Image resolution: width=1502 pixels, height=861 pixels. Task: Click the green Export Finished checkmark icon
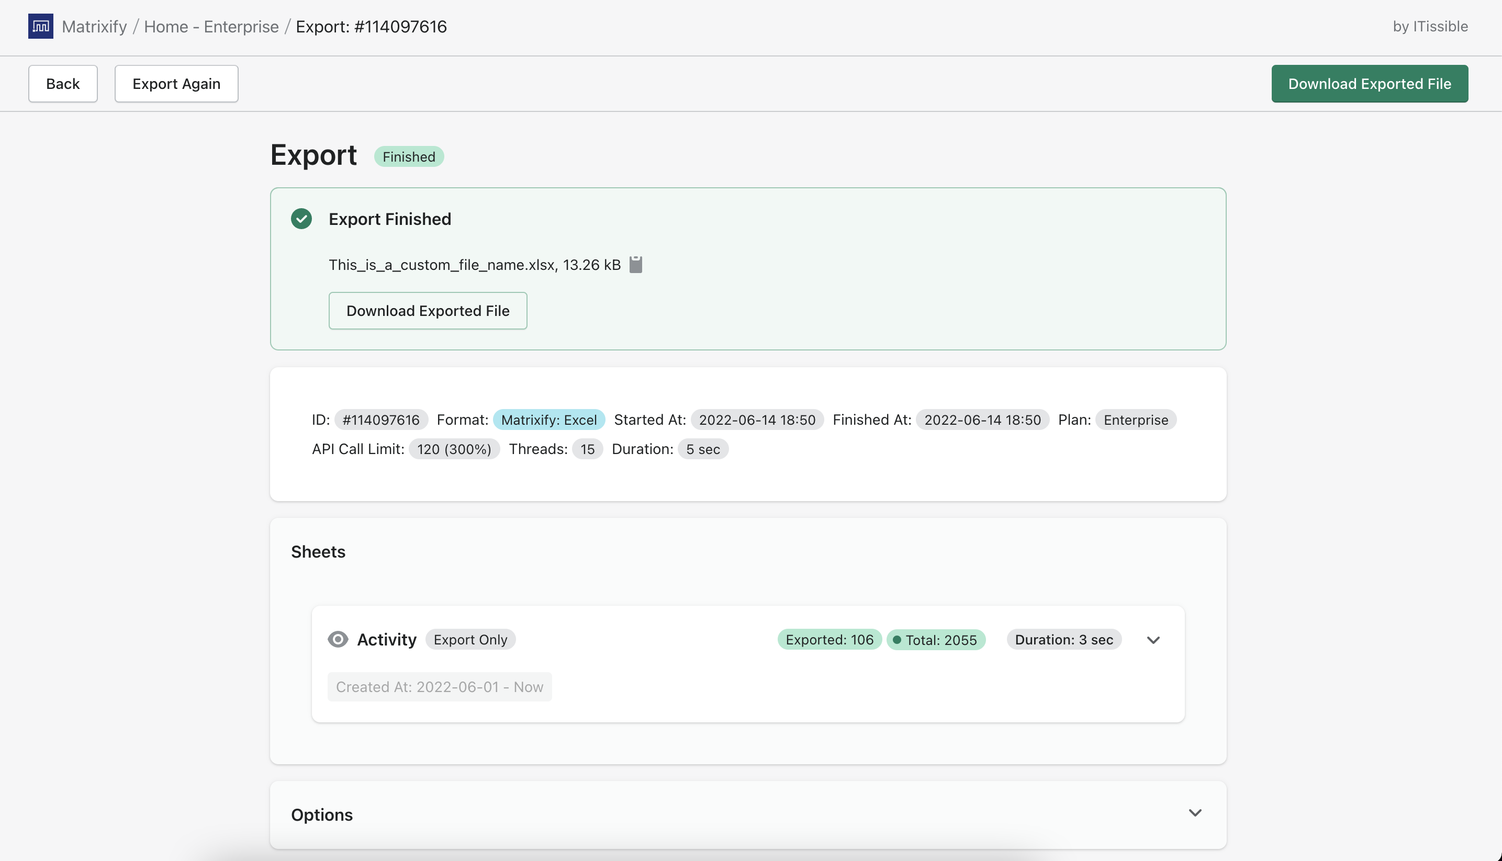point(301,219)
